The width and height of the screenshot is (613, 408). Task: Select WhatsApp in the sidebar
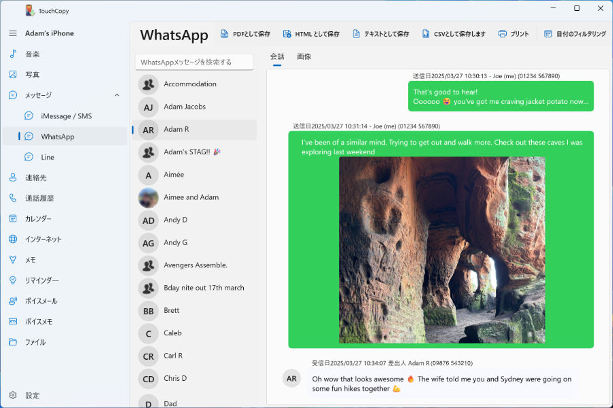click(x=65, y=136)
